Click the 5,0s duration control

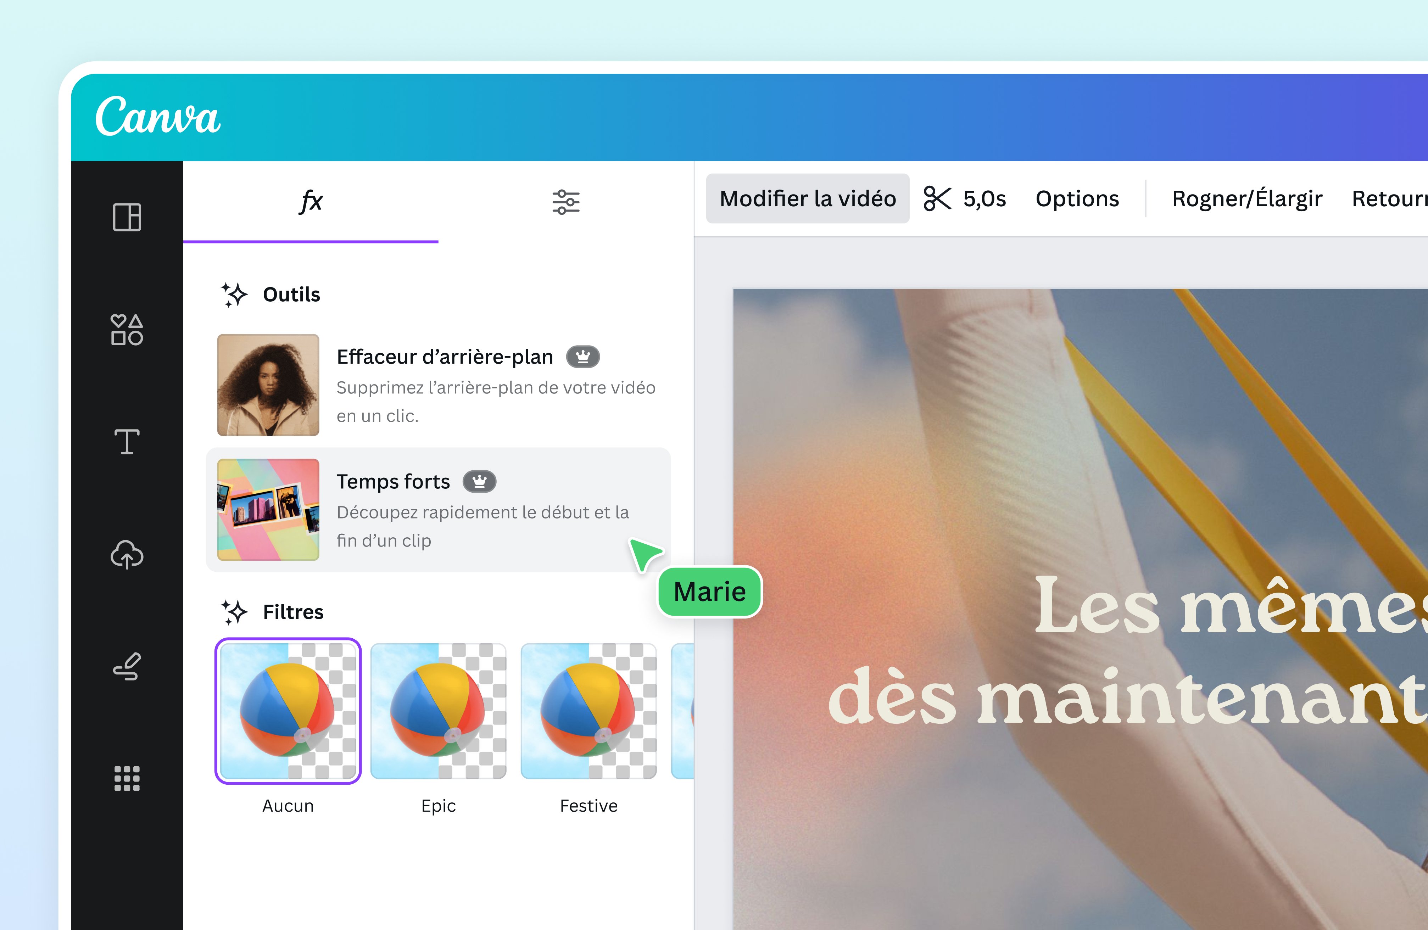pos(984,198)
